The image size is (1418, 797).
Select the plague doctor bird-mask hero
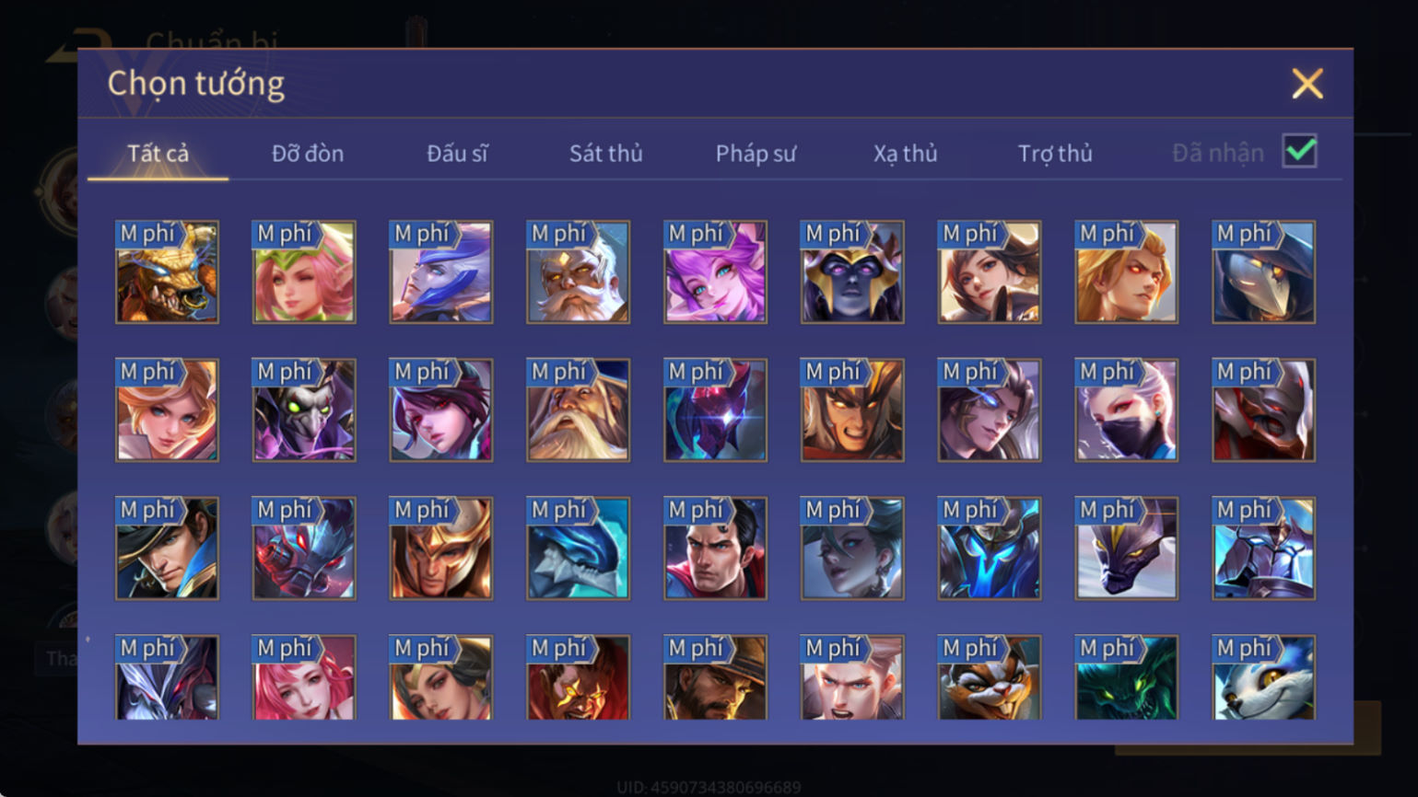coord(1263,271)
